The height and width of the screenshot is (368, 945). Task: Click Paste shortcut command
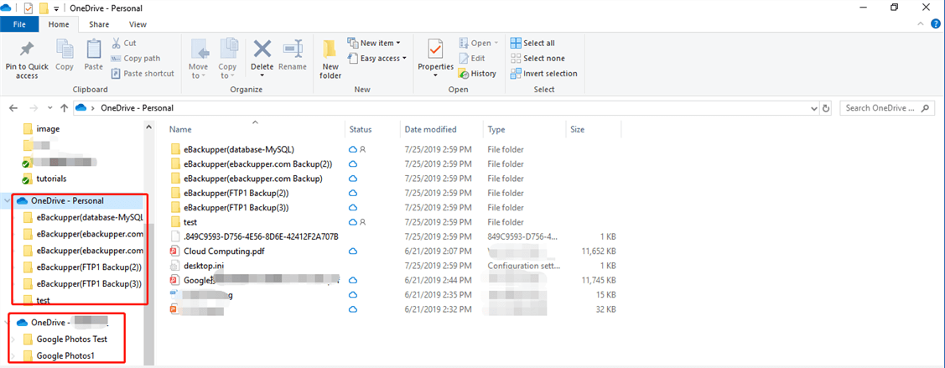(x=143, y=74)
